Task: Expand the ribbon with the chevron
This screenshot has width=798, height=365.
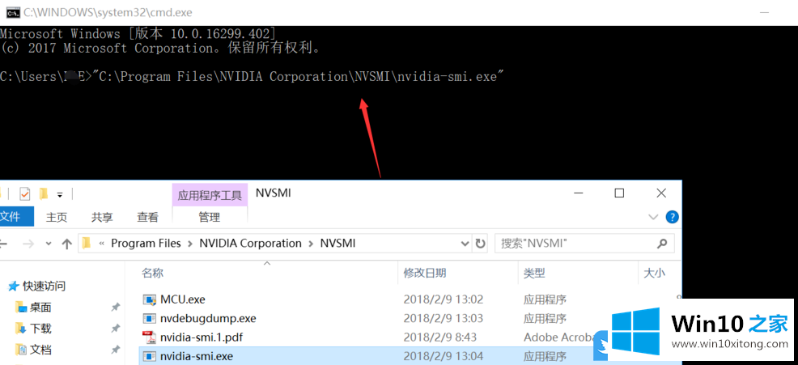Action: pyautogui.click(x=653, y=218)
